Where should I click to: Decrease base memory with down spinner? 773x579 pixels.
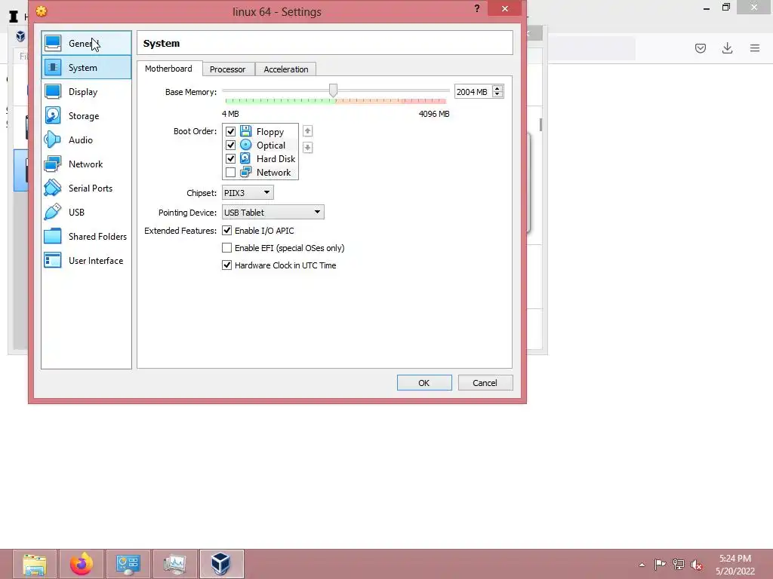click(497, 94)
